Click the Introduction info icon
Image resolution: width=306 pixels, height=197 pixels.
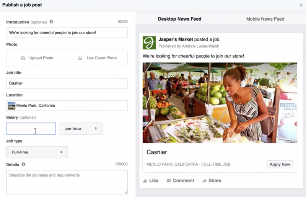pyautogui.click(x=51, y=22)
